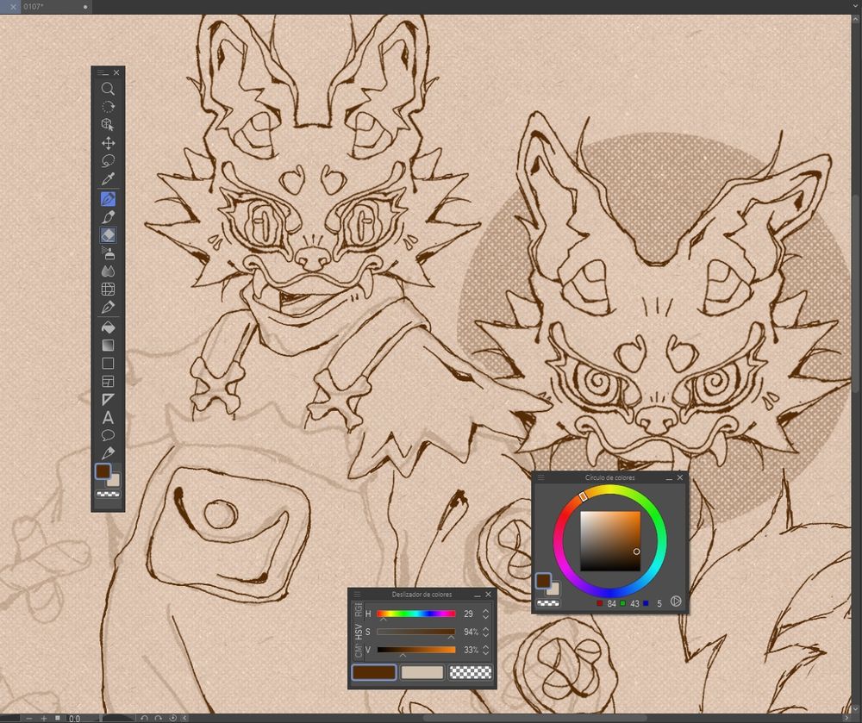
Task: Select the Gradient tool
Action: [x=108, y=345]
